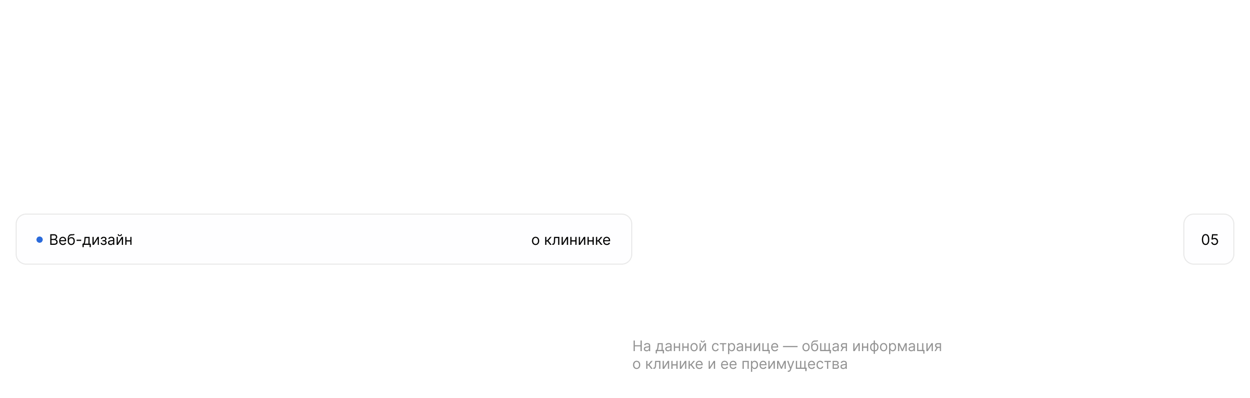Viewport: 1250px width, 398px height.
Task: Click the о клининке text
Action: (x=571, y=240)
